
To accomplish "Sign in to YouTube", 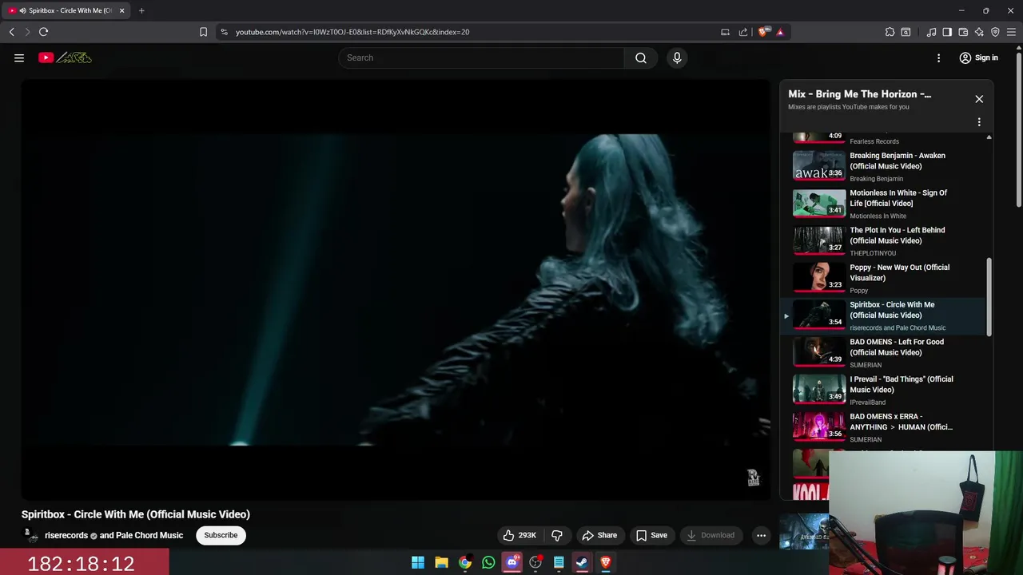I will point(979,57).
